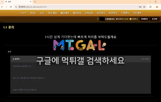Open the 스포츠 menu

pos(23,13)
